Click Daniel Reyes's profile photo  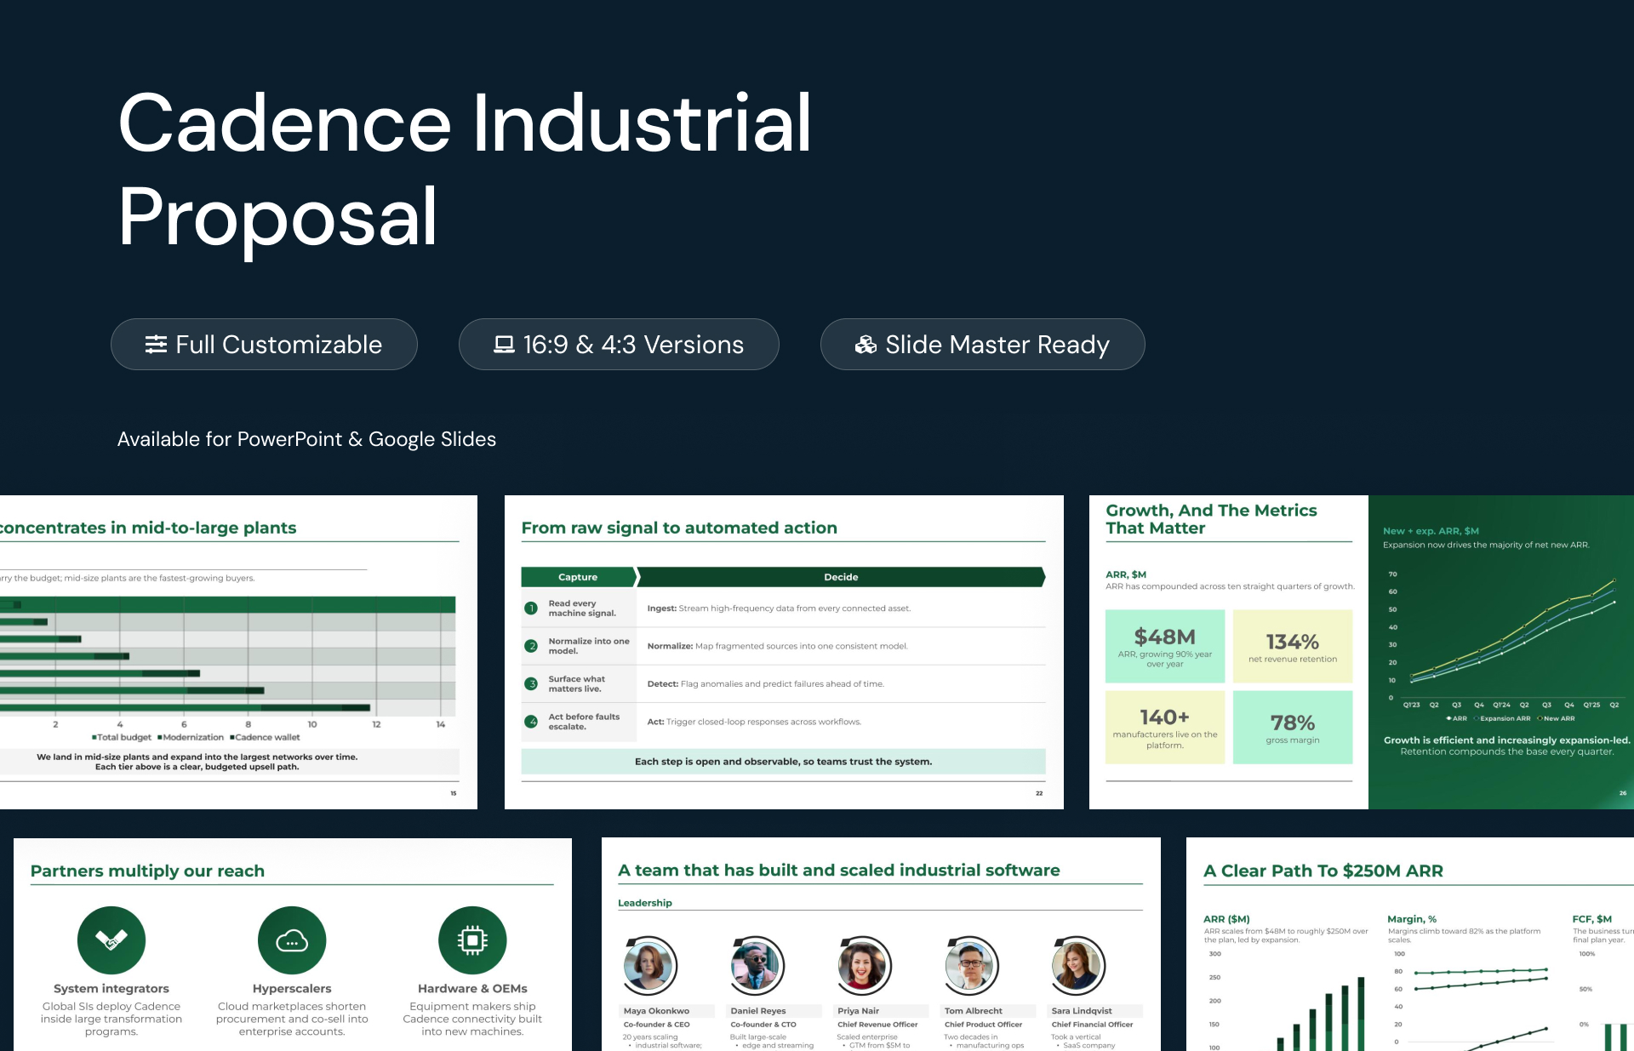click(x=757, y=966)
